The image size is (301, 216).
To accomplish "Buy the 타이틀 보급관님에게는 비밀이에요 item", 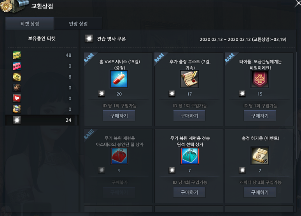I will coord(260,116).
